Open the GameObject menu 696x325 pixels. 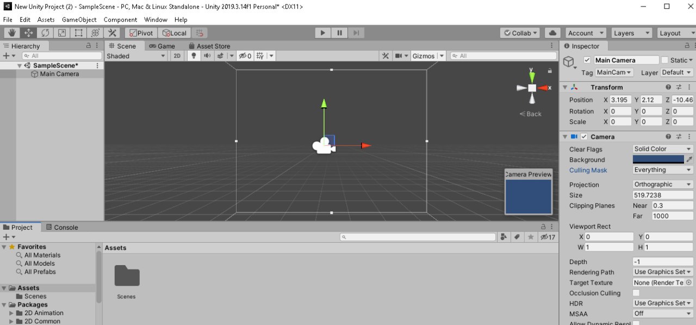79,20
